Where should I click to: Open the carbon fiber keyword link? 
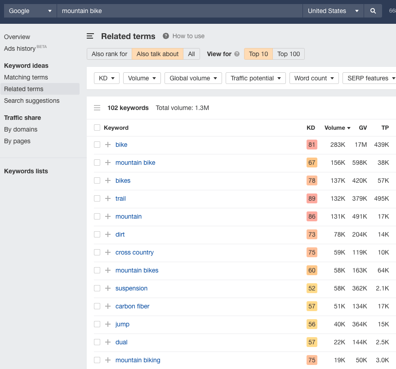click(x=132, y=306)
